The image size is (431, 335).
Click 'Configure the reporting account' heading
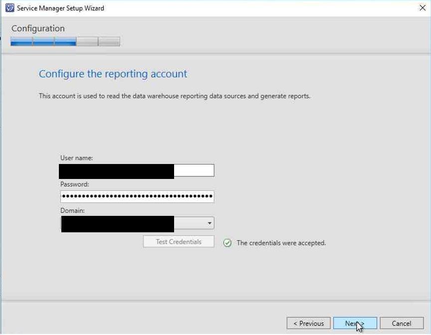point(113,74)
